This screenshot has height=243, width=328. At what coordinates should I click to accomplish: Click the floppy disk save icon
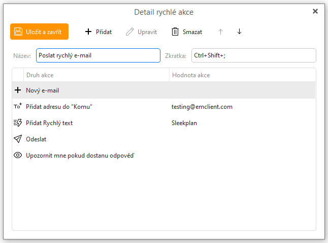(x=18, y=32)
